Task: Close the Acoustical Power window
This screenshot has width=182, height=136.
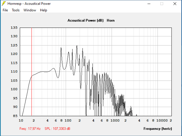Action: tap(175, 4)
